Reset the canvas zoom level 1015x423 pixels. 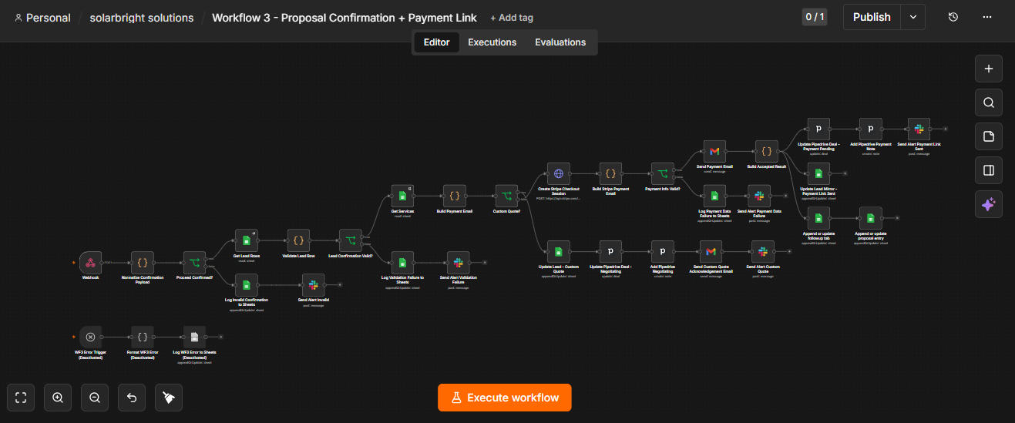(132, 398)
